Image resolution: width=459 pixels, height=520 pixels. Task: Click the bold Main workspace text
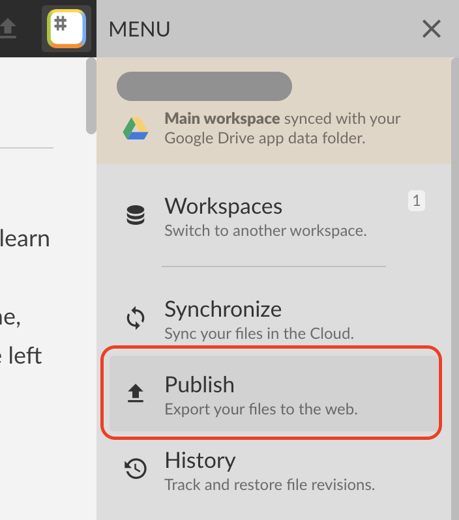pyautogui.click(x=222, y=119)
